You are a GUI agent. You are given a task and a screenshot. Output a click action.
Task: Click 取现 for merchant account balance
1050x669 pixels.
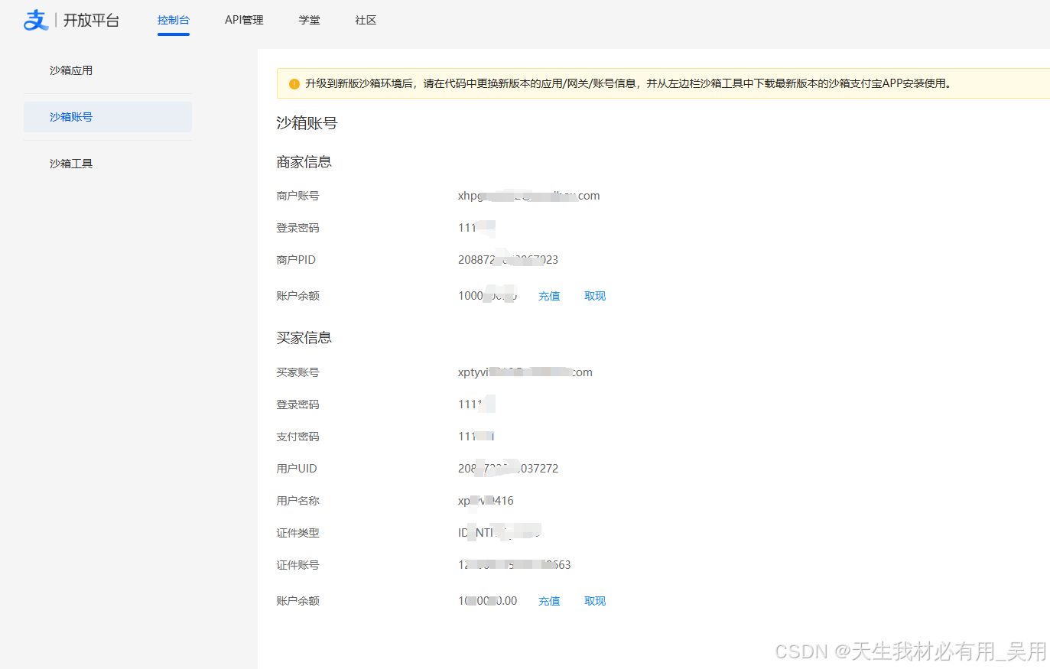(595, 296)
